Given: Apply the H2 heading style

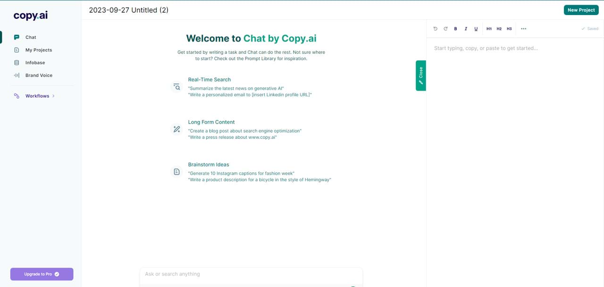Looking at the screenshot, I should pyautogui.click(x=499, y=29).
